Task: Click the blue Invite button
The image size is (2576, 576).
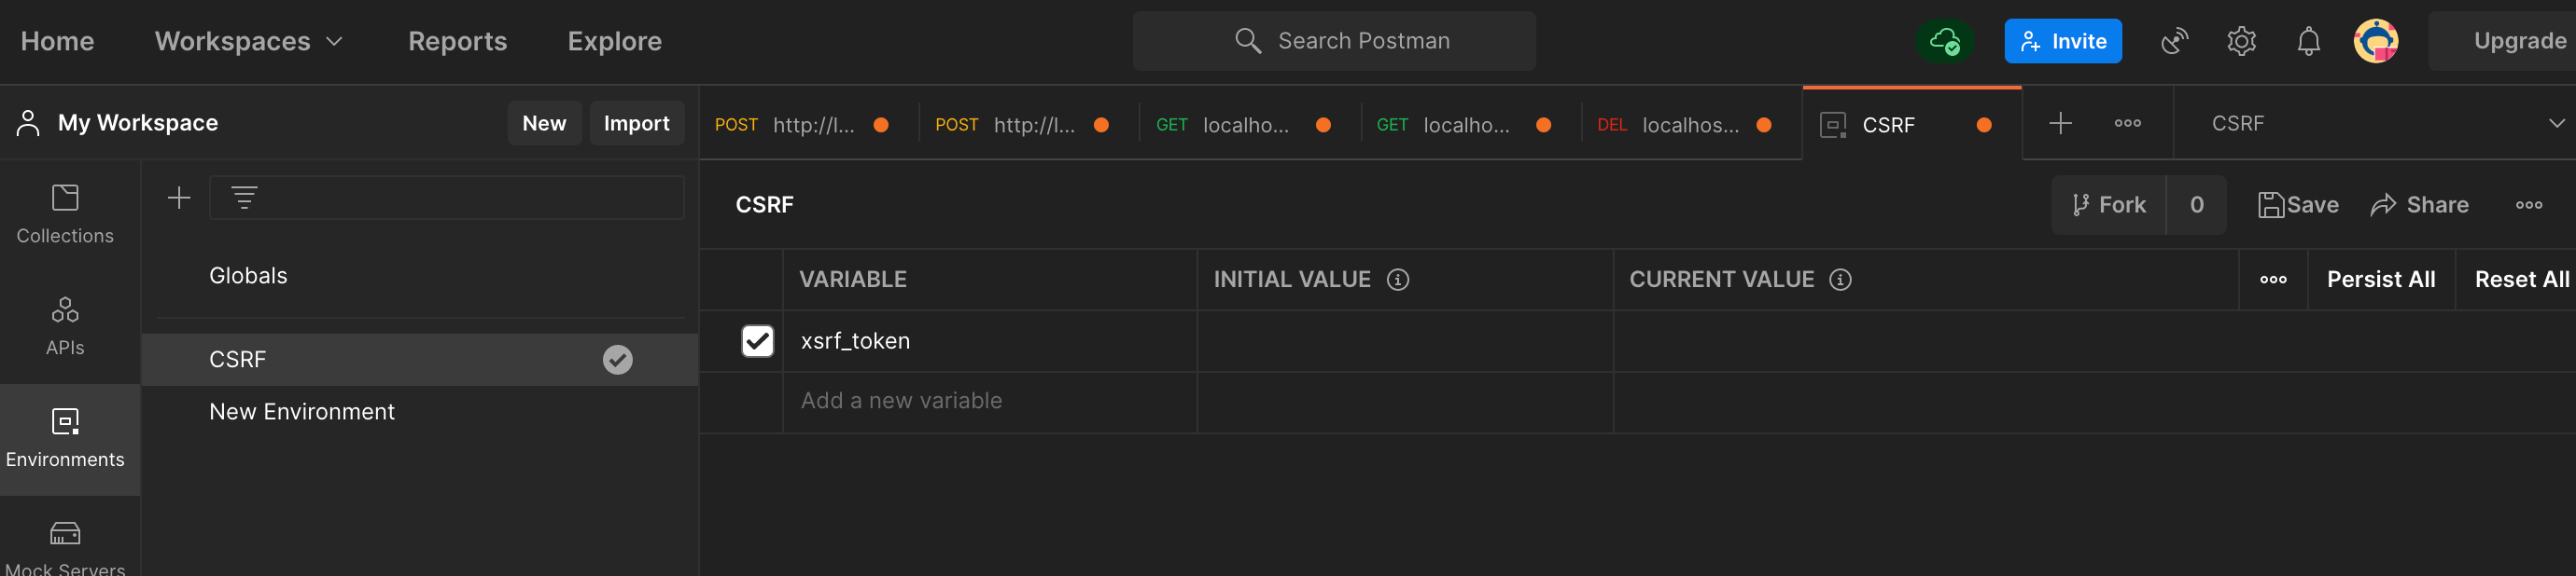Action: 2062,41
